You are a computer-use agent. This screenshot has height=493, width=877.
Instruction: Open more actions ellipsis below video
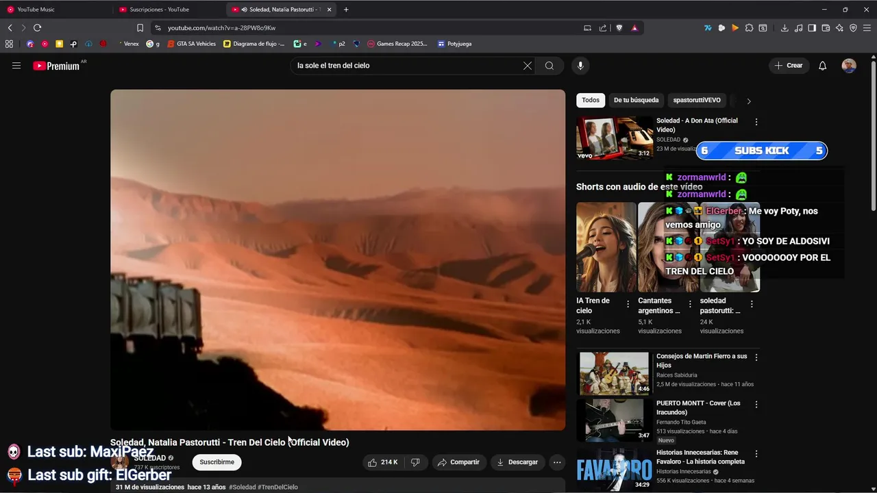coord(557,462)
